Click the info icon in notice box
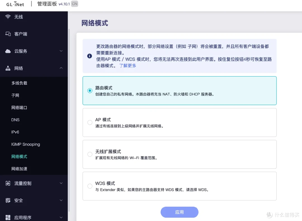302x221 pixels. pos(89,56)
